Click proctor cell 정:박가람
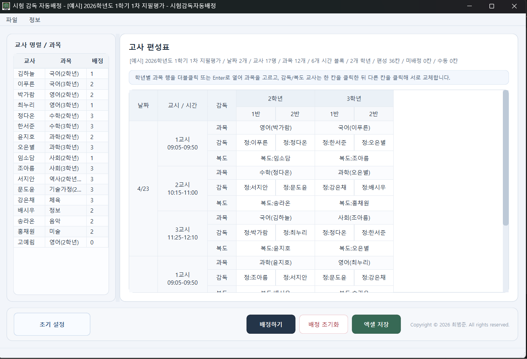The height and width of the screenshot is (359, 527). point(256,233)
